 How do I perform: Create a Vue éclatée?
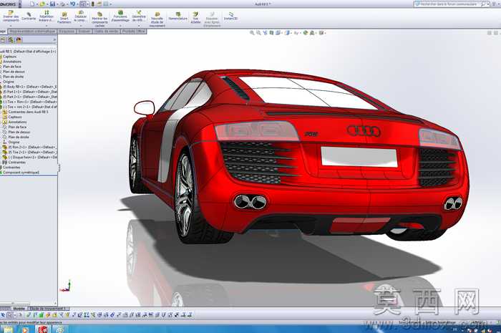(x=195, y=18)
